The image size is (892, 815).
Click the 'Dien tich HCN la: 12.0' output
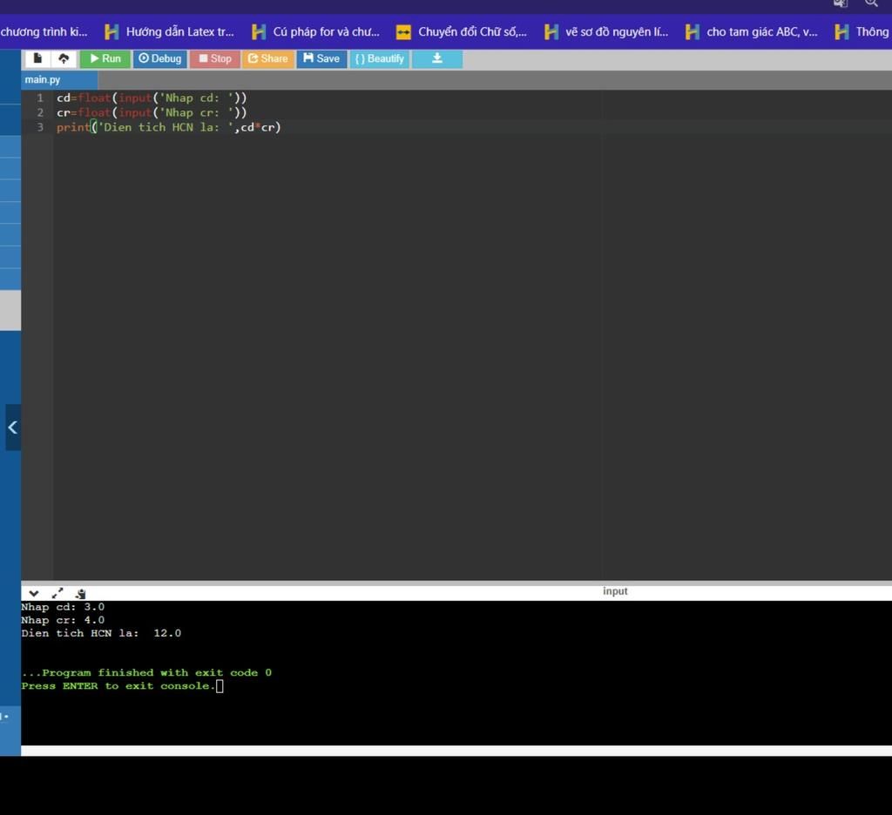click(x=101, y=633)
